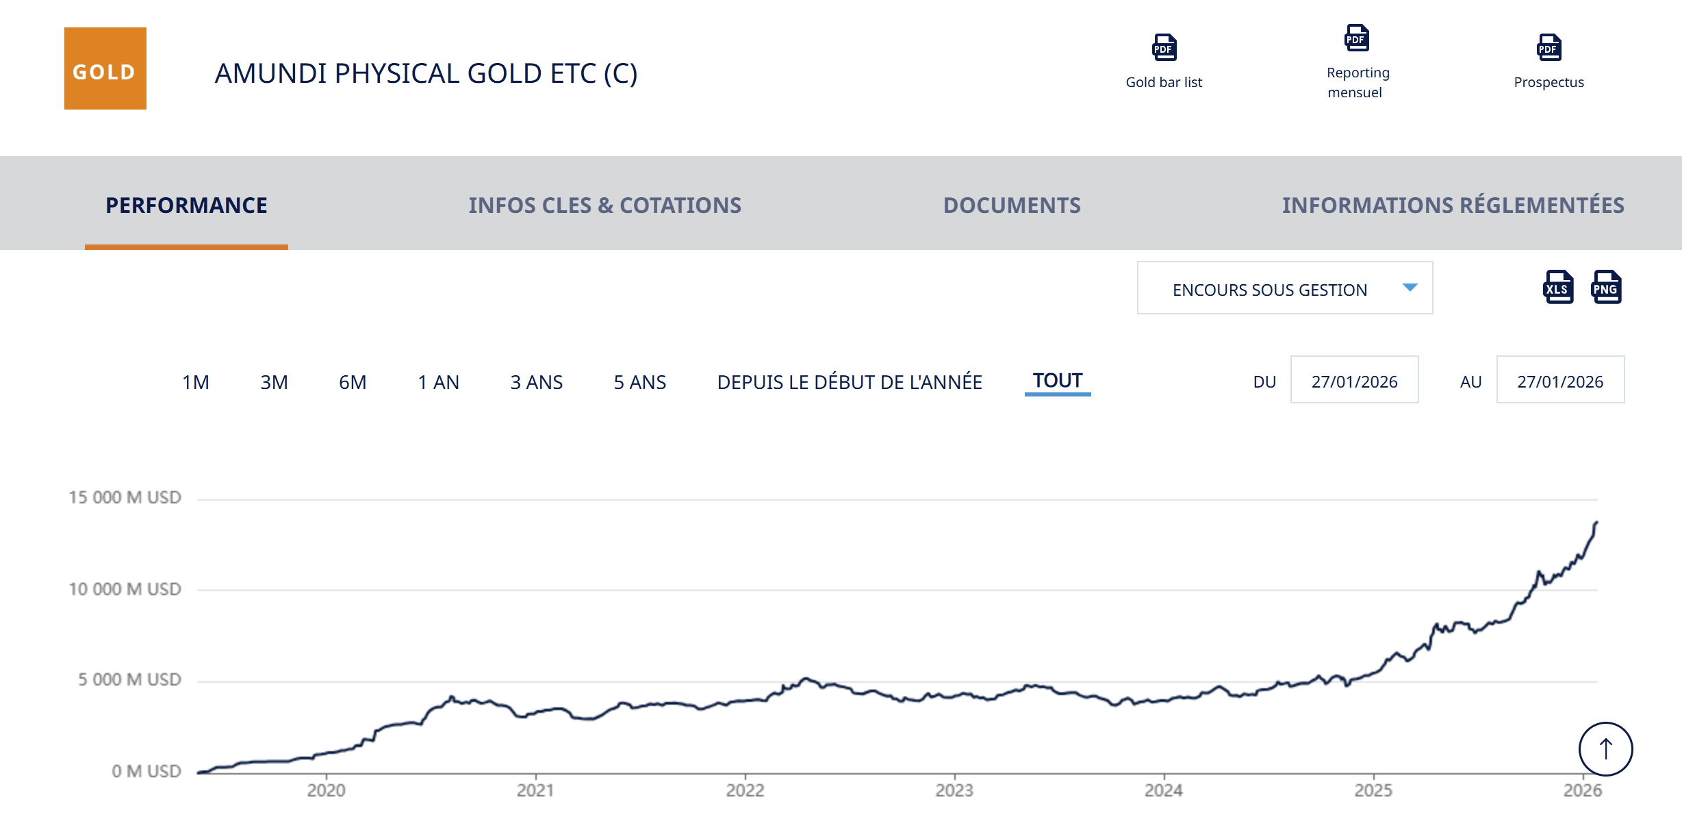
Task: Choose the 3 ANS period
Action: click(536, 381)
